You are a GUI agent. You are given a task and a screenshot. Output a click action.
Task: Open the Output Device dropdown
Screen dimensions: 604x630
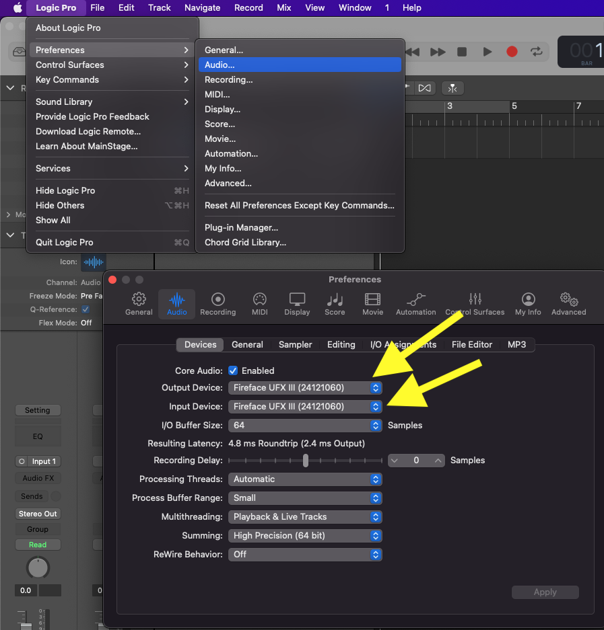click(x=305, y=388)
